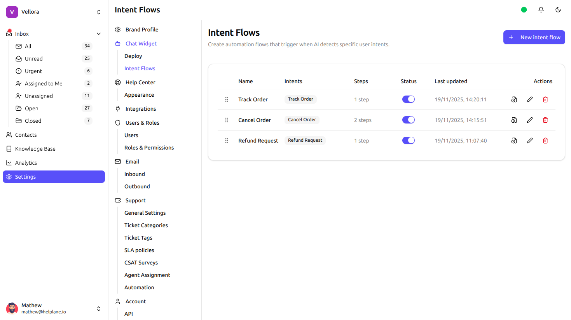The height and width of the screenshot is (320, 571).
Task: Open notifications via the bell icon
Action: [541, 9]
